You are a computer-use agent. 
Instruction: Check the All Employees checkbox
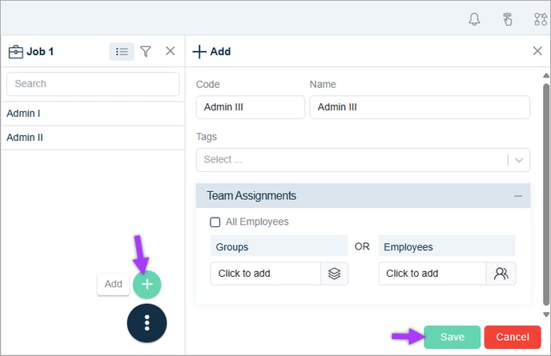pyautogui.click(x=215, y=222)
